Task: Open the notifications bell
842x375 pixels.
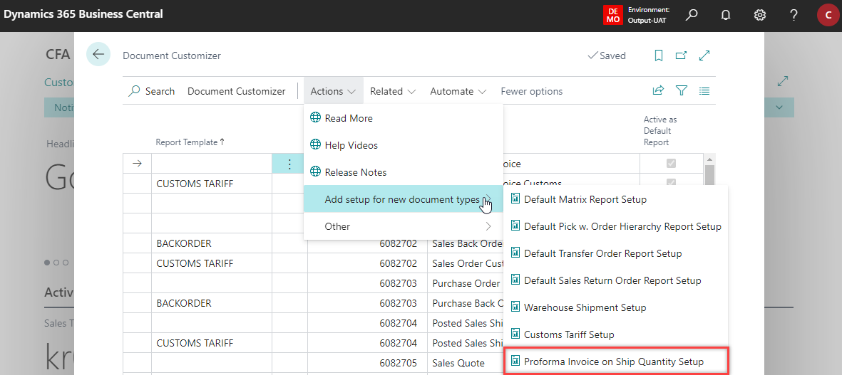Action: click(x=726, y=15)
